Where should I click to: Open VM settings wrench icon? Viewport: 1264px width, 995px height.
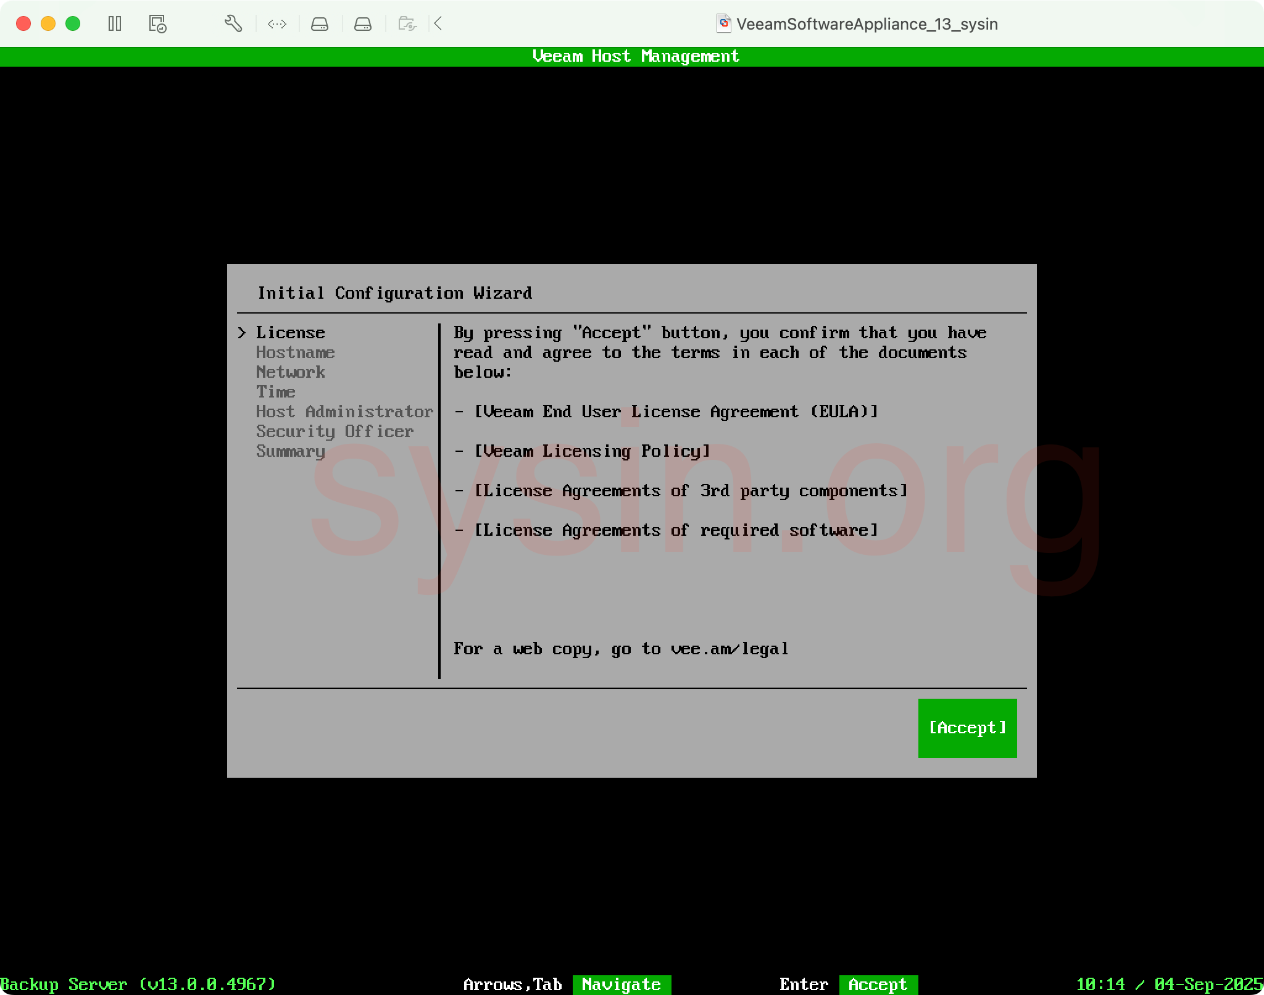click(233, 24)
